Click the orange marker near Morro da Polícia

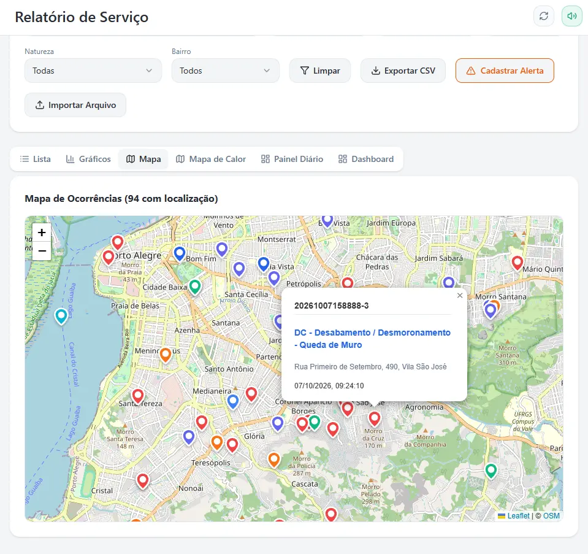[274, 460]
